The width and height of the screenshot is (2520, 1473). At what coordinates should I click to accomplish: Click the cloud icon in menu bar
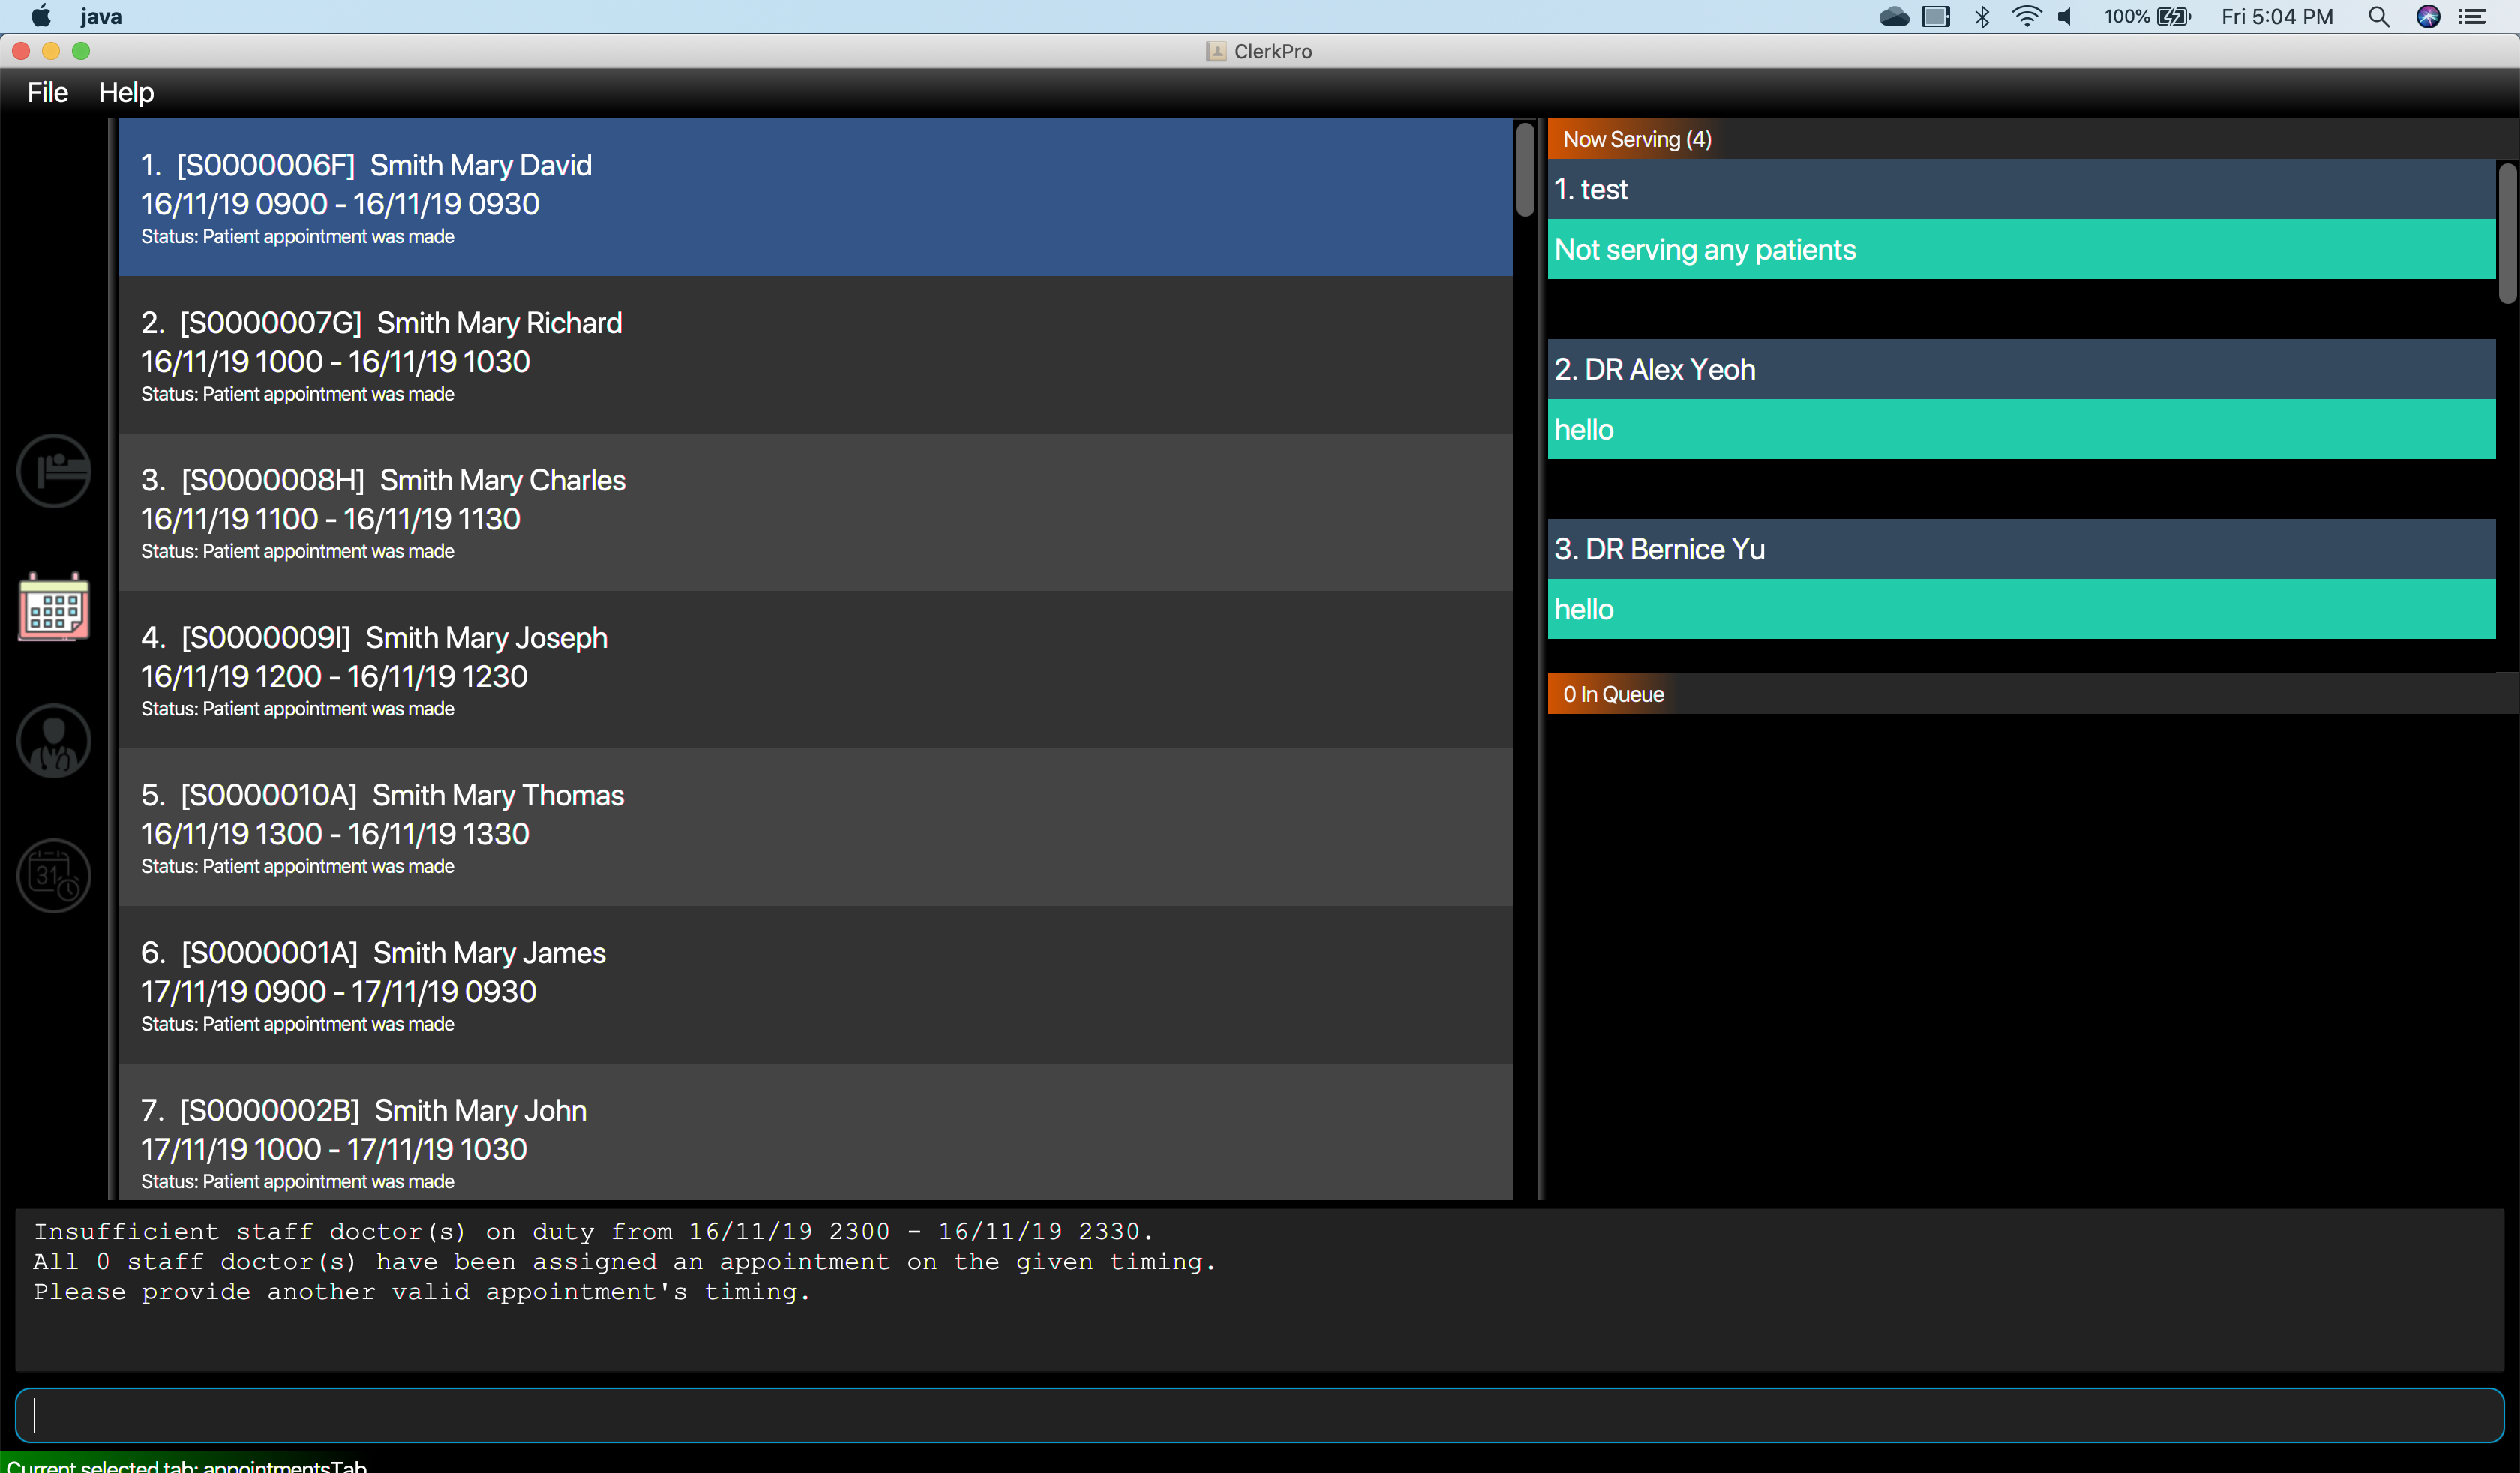click(1894, 16)
